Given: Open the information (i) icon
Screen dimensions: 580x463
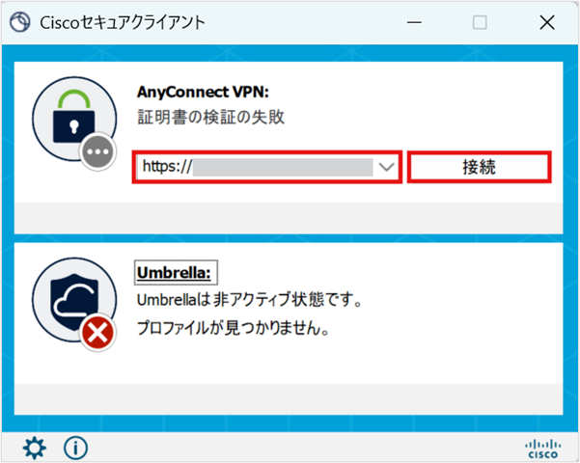Looking at the screenshot, I should (x=76, y=449).
